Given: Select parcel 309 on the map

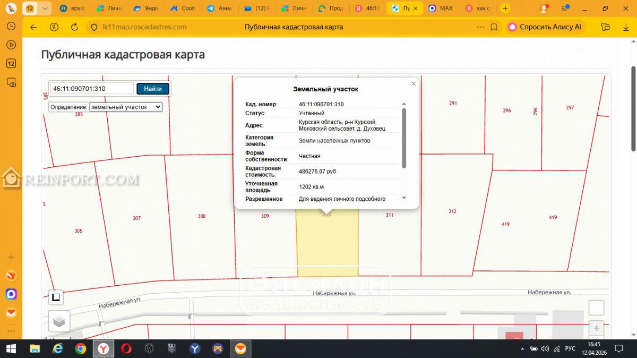Looking at the screenshot, I should coord(265,216).
